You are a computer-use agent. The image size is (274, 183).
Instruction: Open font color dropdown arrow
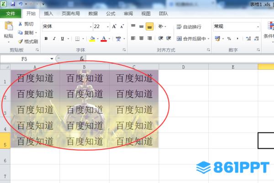click(110, 39)
